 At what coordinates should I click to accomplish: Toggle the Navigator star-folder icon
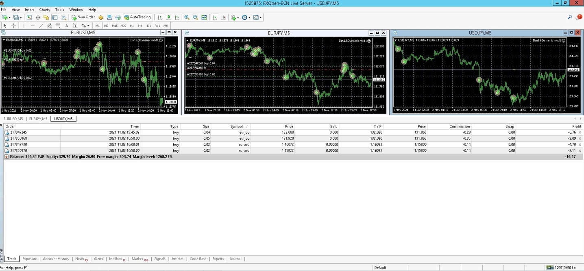point(46,17)
